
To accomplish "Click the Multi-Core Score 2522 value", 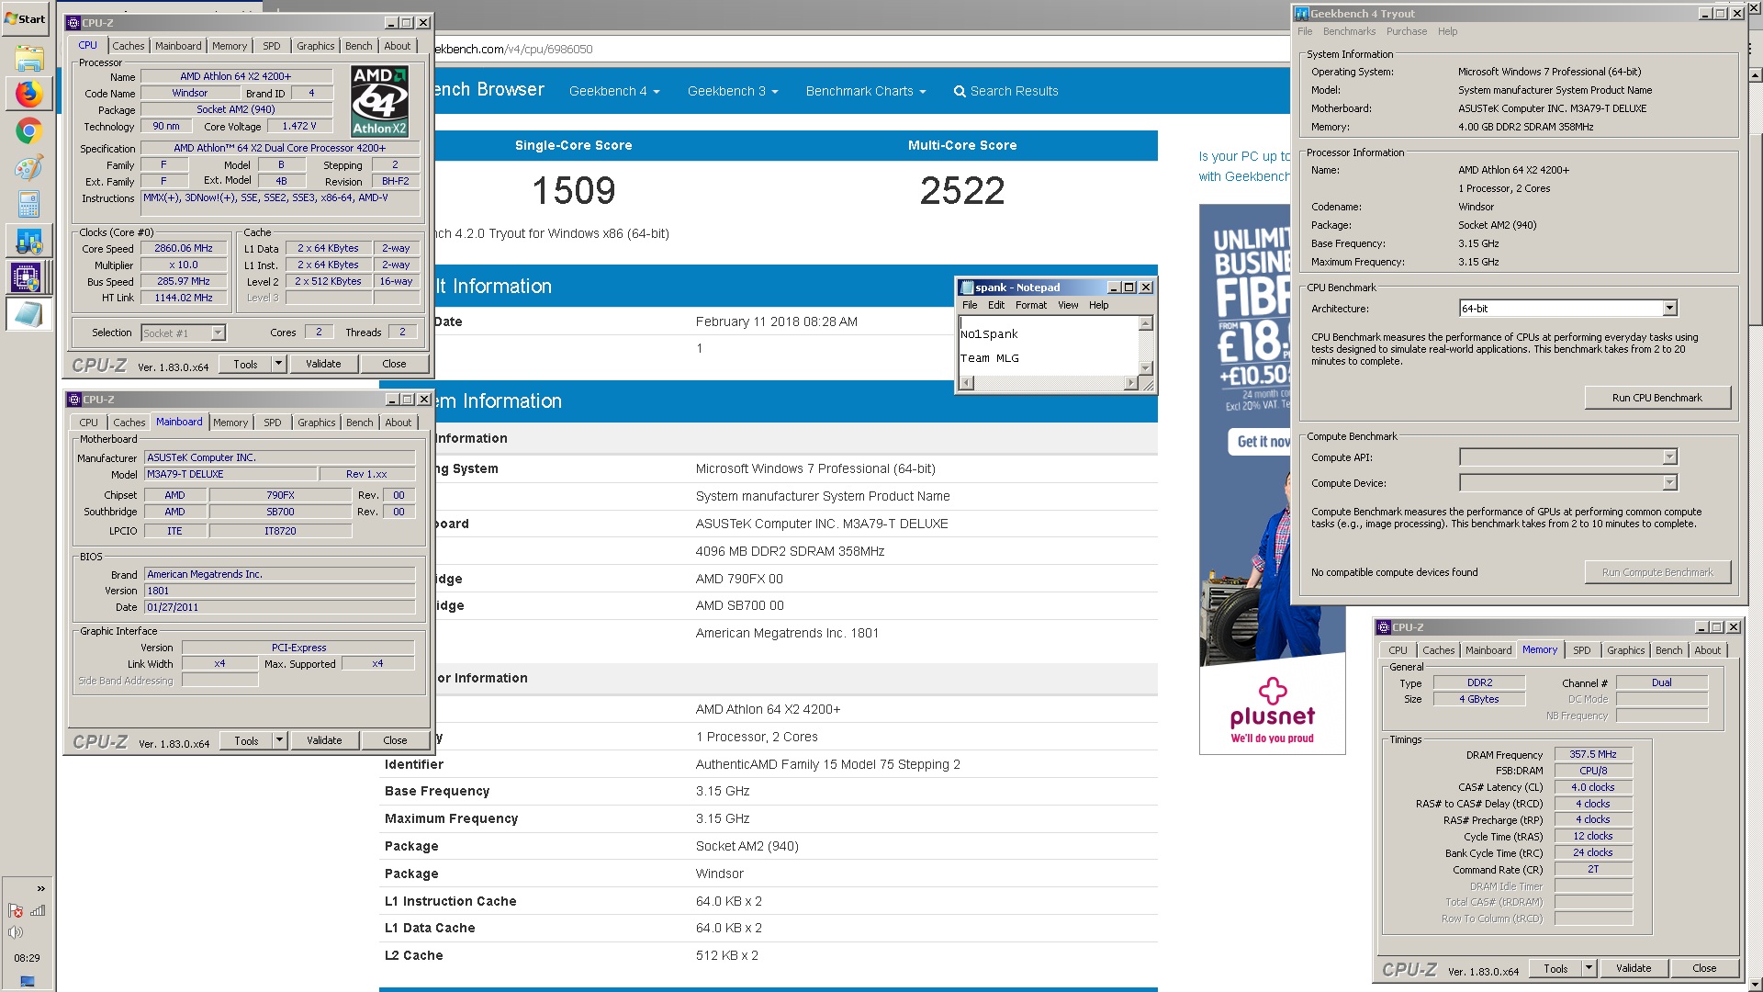I will (962, 191).
